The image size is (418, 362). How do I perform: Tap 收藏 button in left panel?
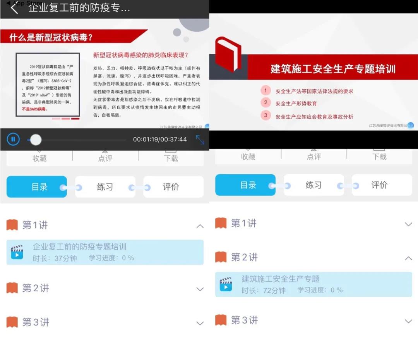(39, 157)
